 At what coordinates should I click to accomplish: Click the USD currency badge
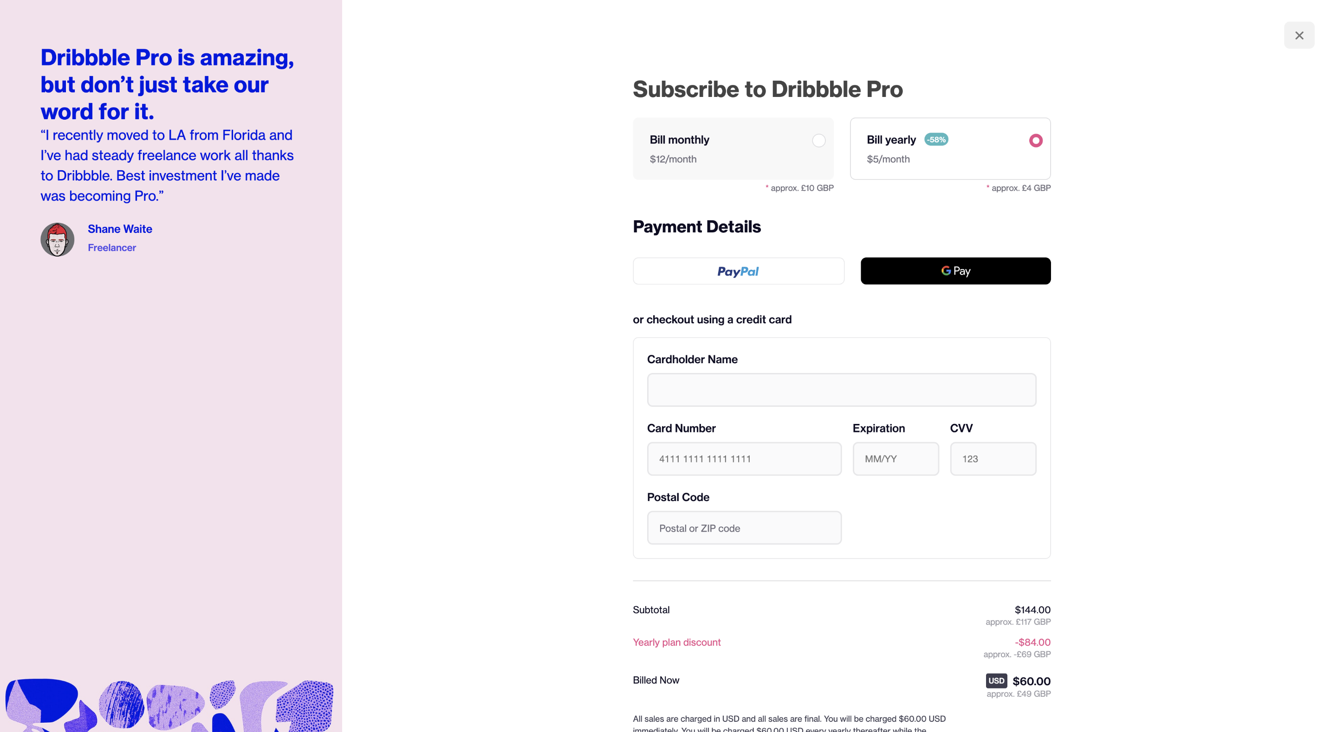[x=996, y=681]
